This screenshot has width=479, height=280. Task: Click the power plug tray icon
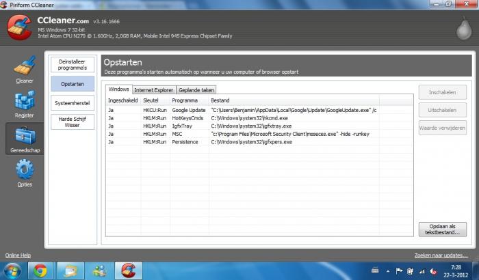(x=411, y=271)
